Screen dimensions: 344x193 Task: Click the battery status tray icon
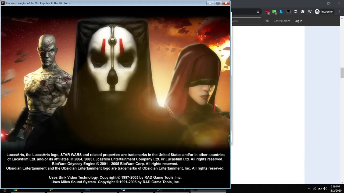point(320,188)
